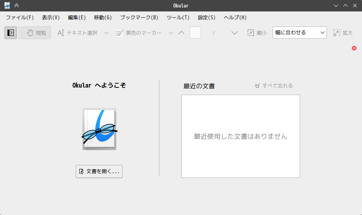
Task: Click the page number input field
Action: click(x=195, y=33)
